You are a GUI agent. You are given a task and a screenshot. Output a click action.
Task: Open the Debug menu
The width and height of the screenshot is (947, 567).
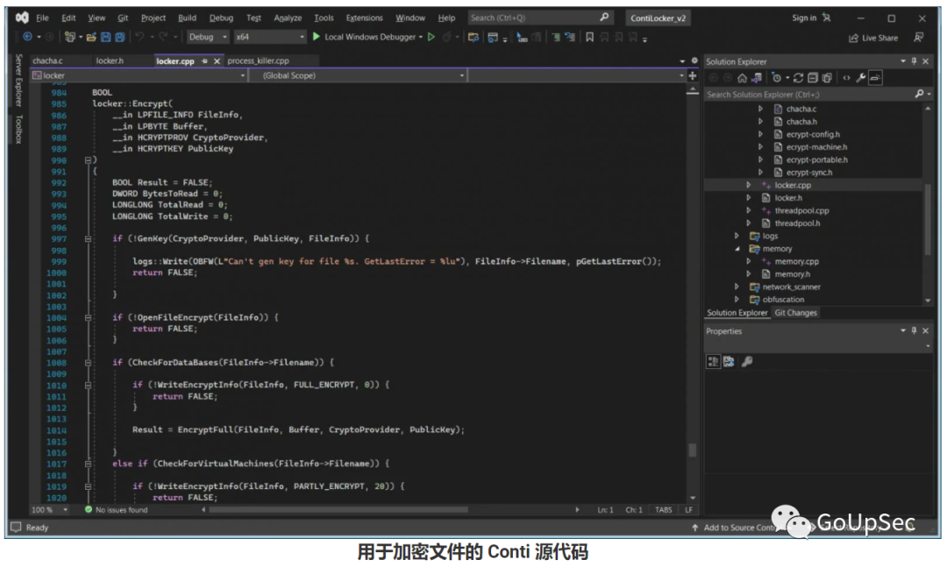click(x=221, y=18)
